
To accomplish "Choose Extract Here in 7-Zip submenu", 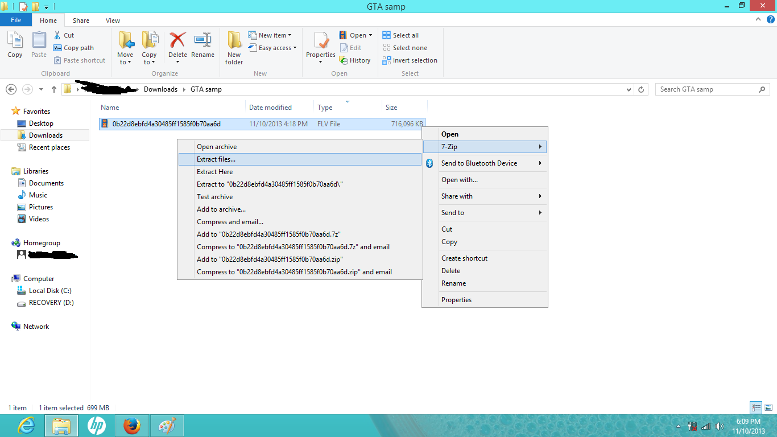I will [x=300, y=172].
